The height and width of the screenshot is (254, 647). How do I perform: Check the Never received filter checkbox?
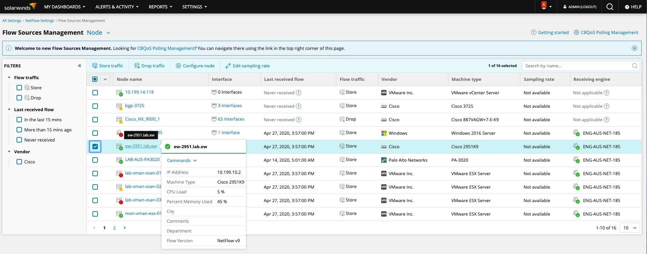click(x=19, y=140)
